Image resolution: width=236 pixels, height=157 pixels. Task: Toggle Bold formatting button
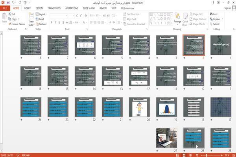point(52,22)
